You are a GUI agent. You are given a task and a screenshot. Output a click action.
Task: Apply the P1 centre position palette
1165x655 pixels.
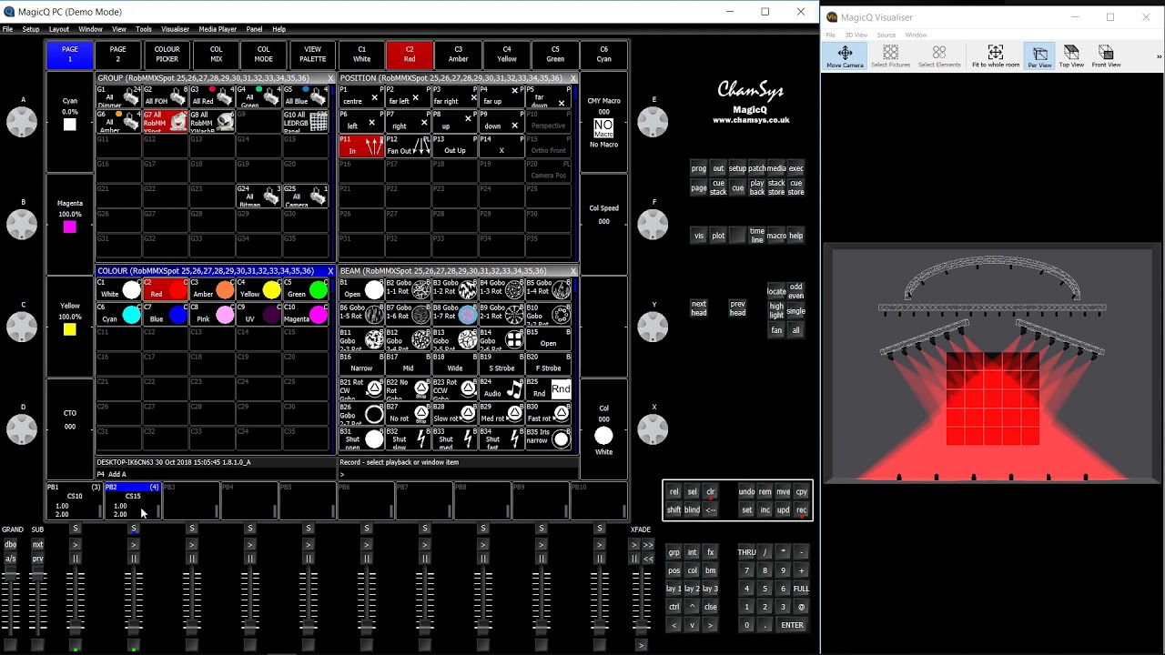(x=362, y=96)
